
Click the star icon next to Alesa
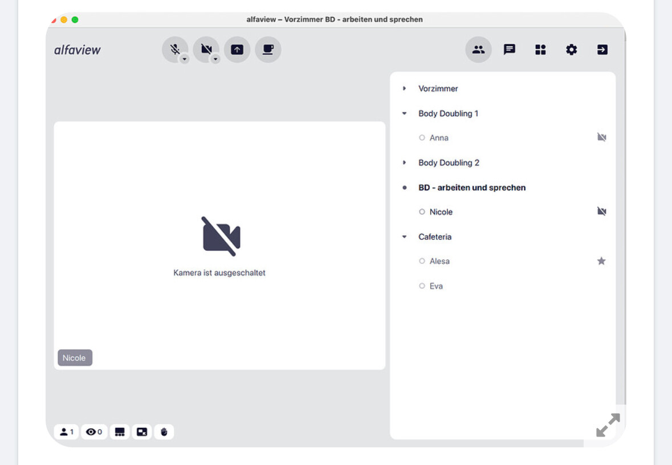601,261
